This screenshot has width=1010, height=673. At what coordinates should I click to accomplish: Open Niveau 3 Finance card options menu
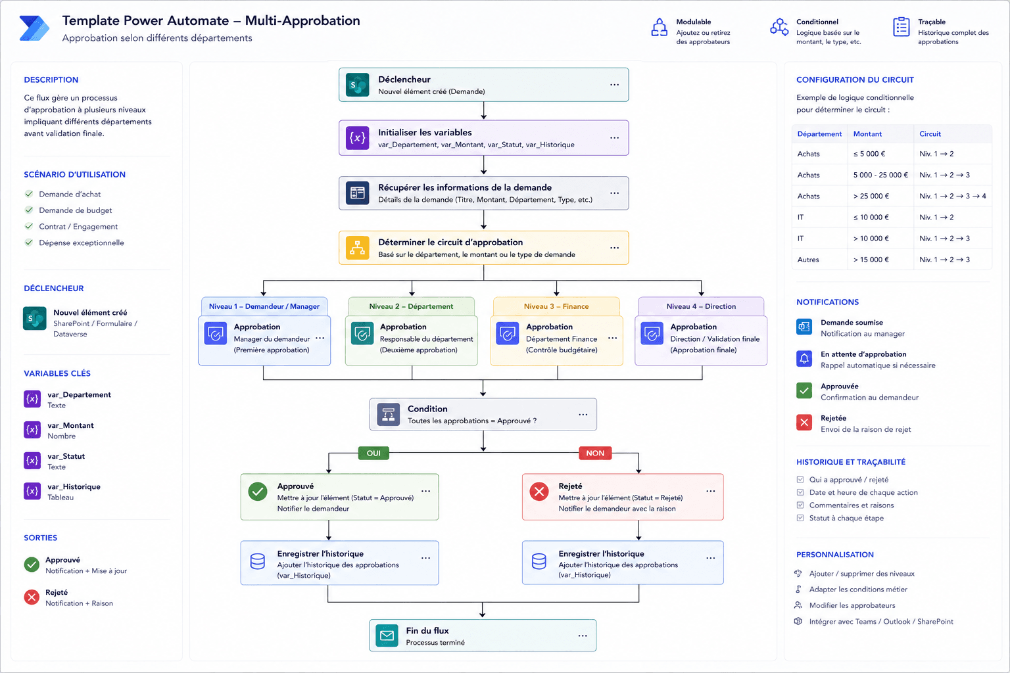click(x=612, y=338)
